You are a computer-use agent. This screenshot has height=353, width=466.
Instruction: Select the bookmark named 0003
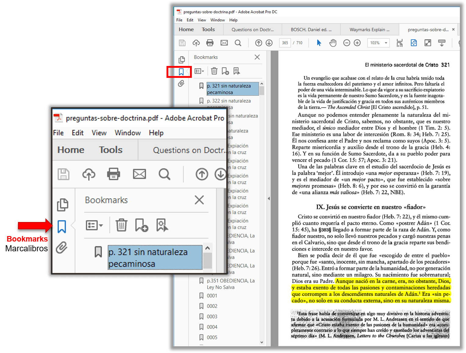click(212, 317)
